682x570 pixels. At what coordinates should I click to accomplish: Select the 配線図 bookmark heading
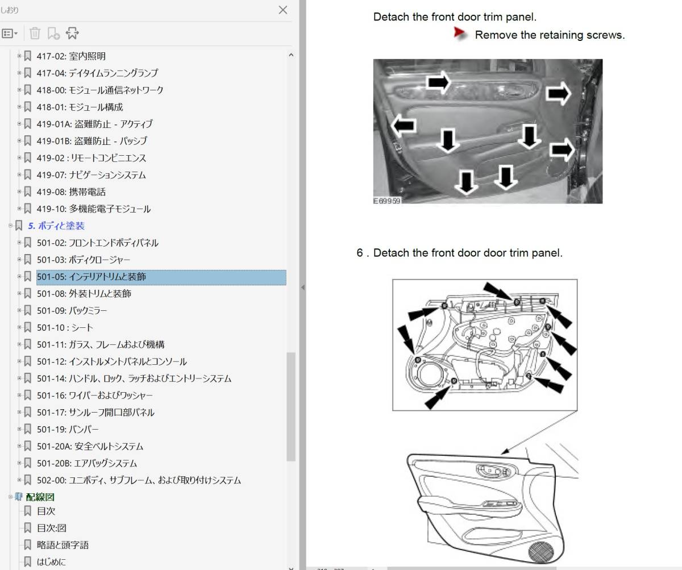40,497
